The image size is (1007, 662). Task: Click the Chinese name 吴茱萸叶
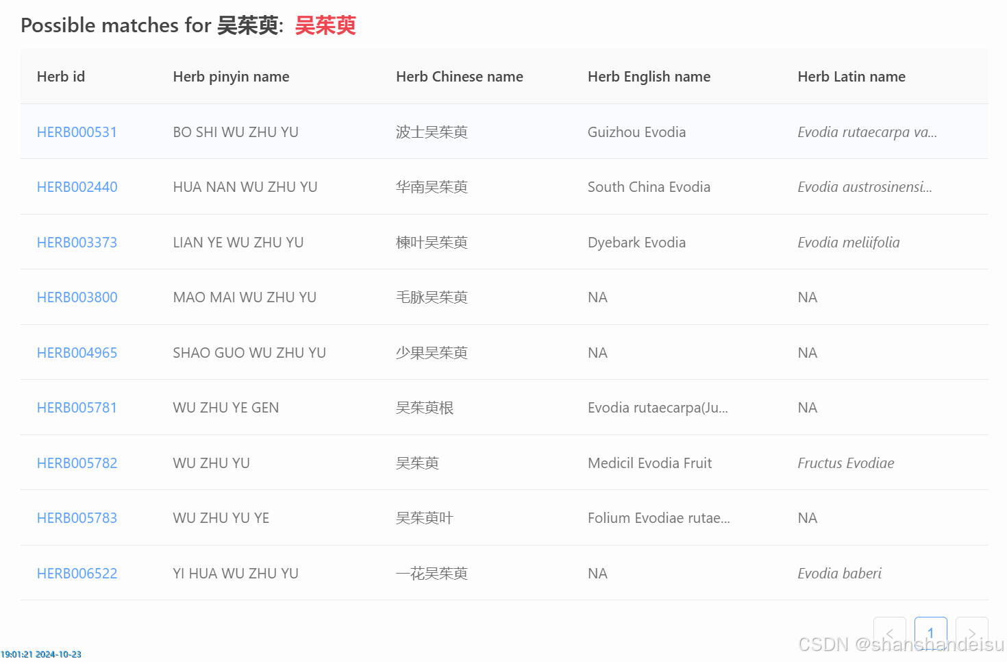point(425,518)
